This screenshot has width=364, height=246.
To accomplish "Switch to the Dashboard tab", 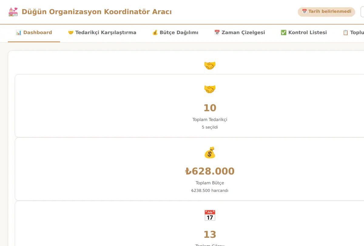I will (x=34, y=32).
